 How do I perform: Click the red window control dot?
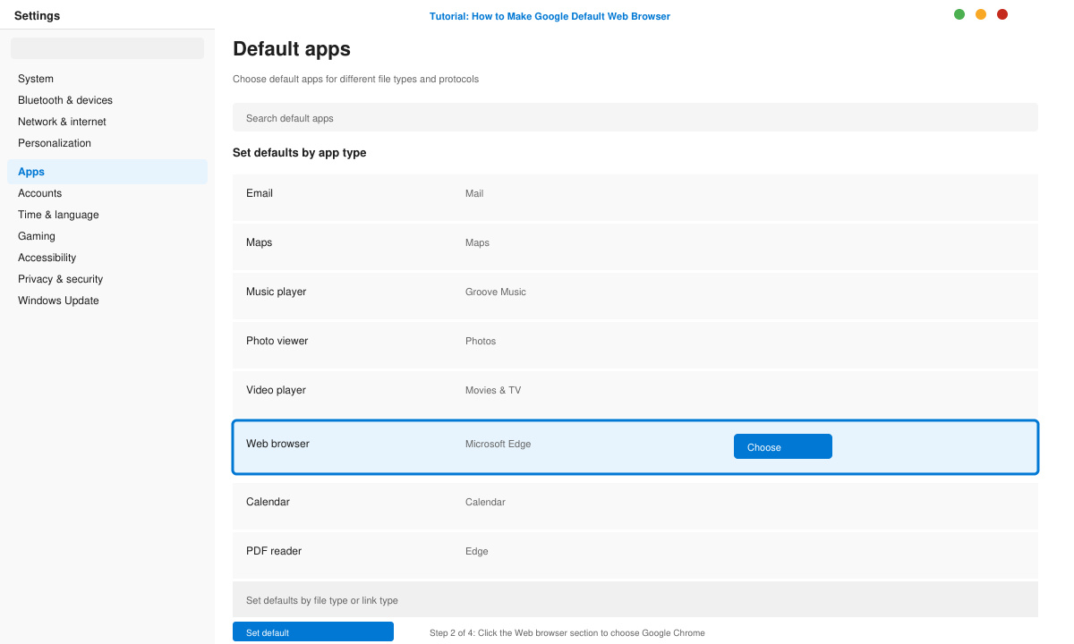pyautogui.click(x=1002, y=14)
